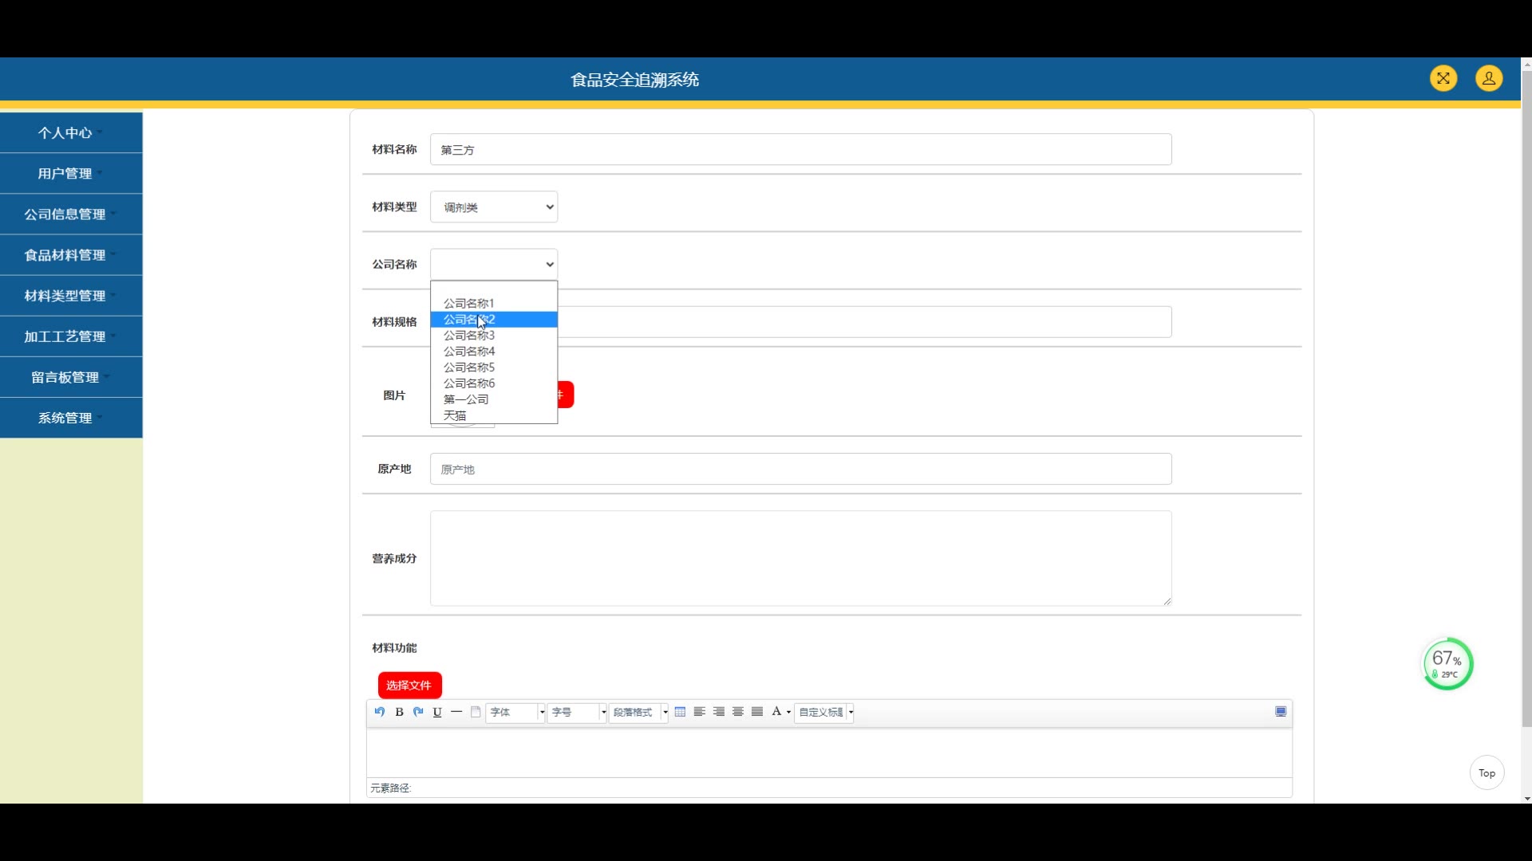Click the red 选择文件 button under 材料功能
Viewport: 1532px width, 861px height.
point(409,686)
